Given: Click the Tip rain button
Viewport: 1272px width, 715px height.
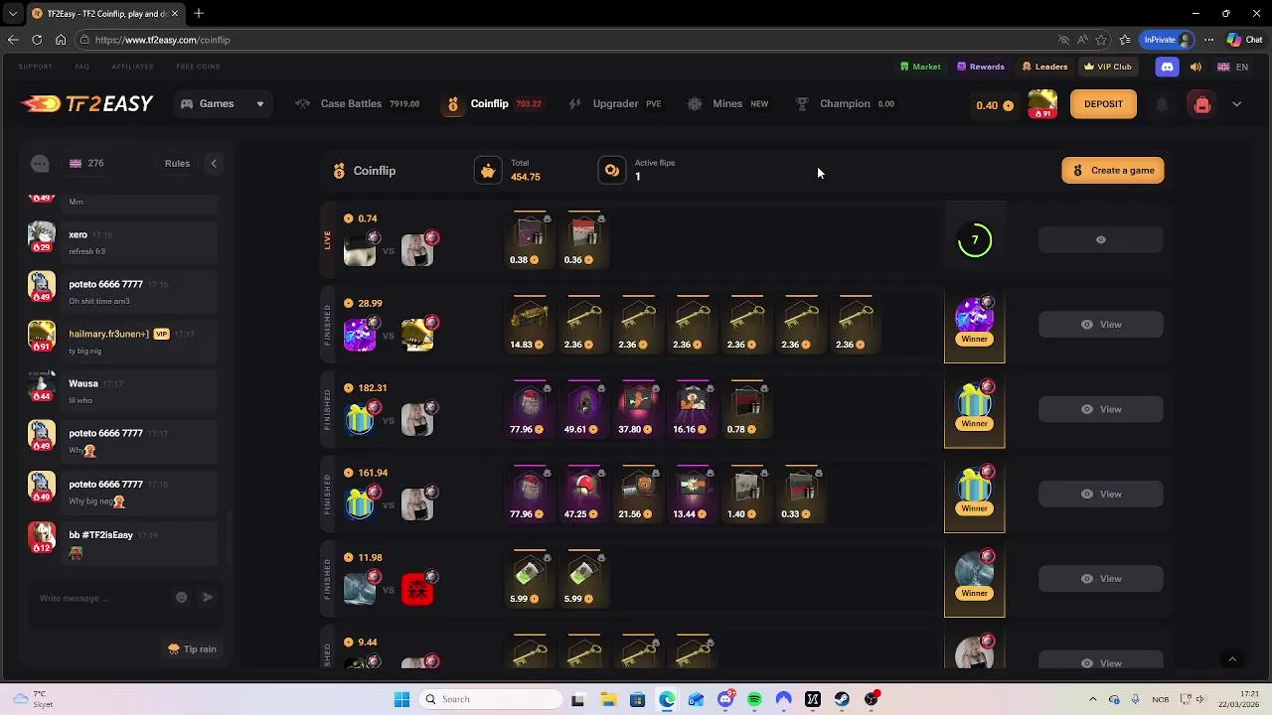Looking at the screenshot, I should 193,649.
